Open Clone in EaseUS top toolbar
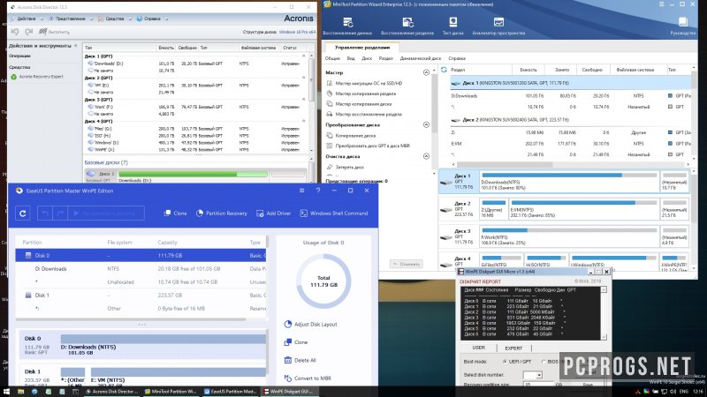Image resolution: width=707 pixels, height=397 pixels. (x=175, y=213)
